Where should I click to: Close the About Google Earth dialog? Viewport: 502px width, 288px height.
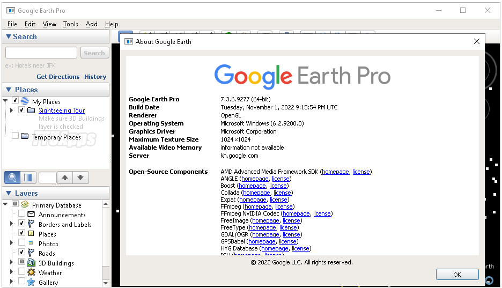pos(476,42)
